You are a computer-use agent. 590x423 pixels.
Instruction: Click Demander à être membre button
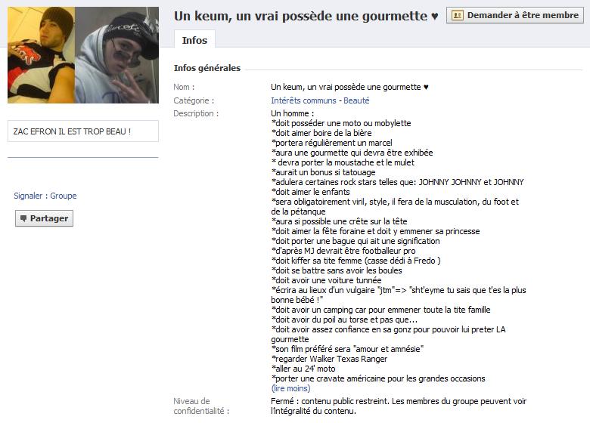click(515, 15)
